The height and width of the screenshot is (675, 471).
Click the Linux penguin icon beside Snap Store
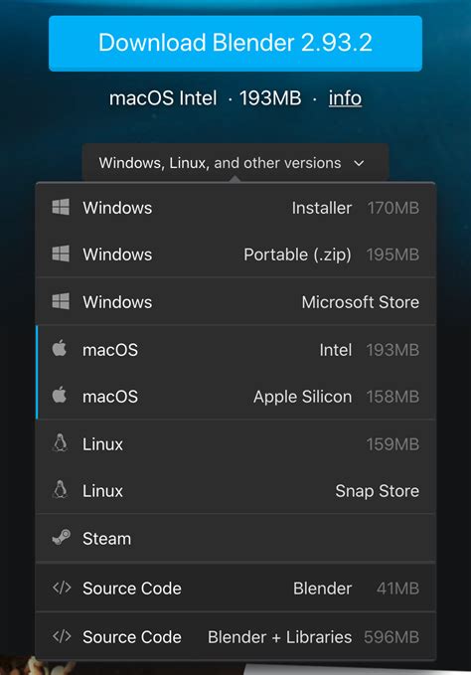[60, 490]
